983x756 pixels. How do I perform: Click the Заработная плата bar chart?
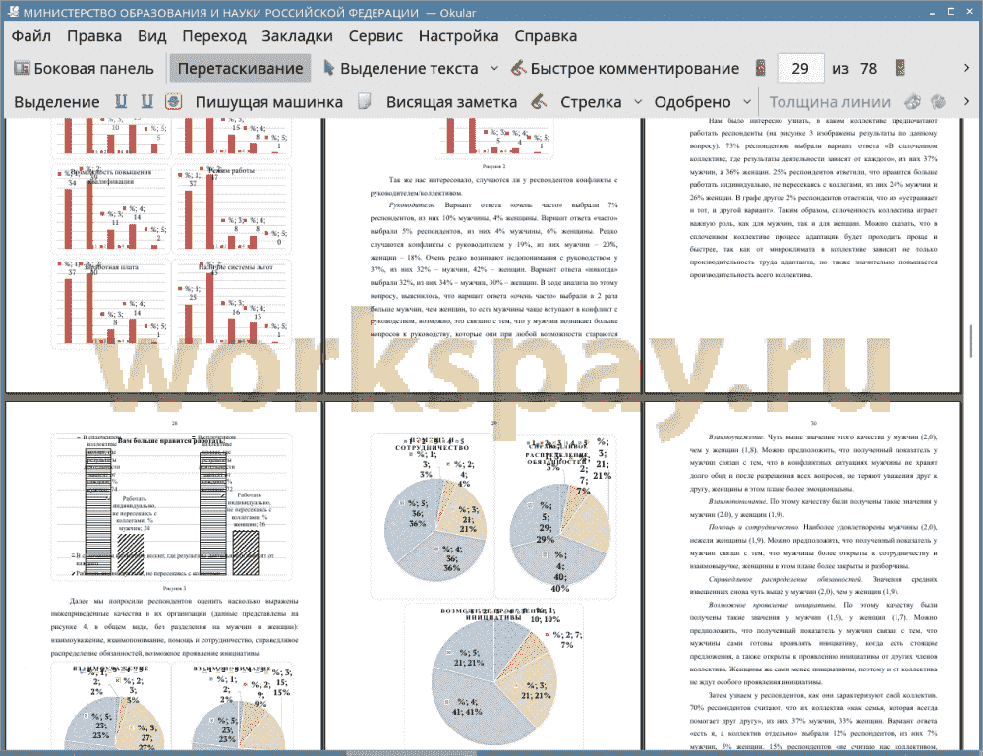(111, 302)
